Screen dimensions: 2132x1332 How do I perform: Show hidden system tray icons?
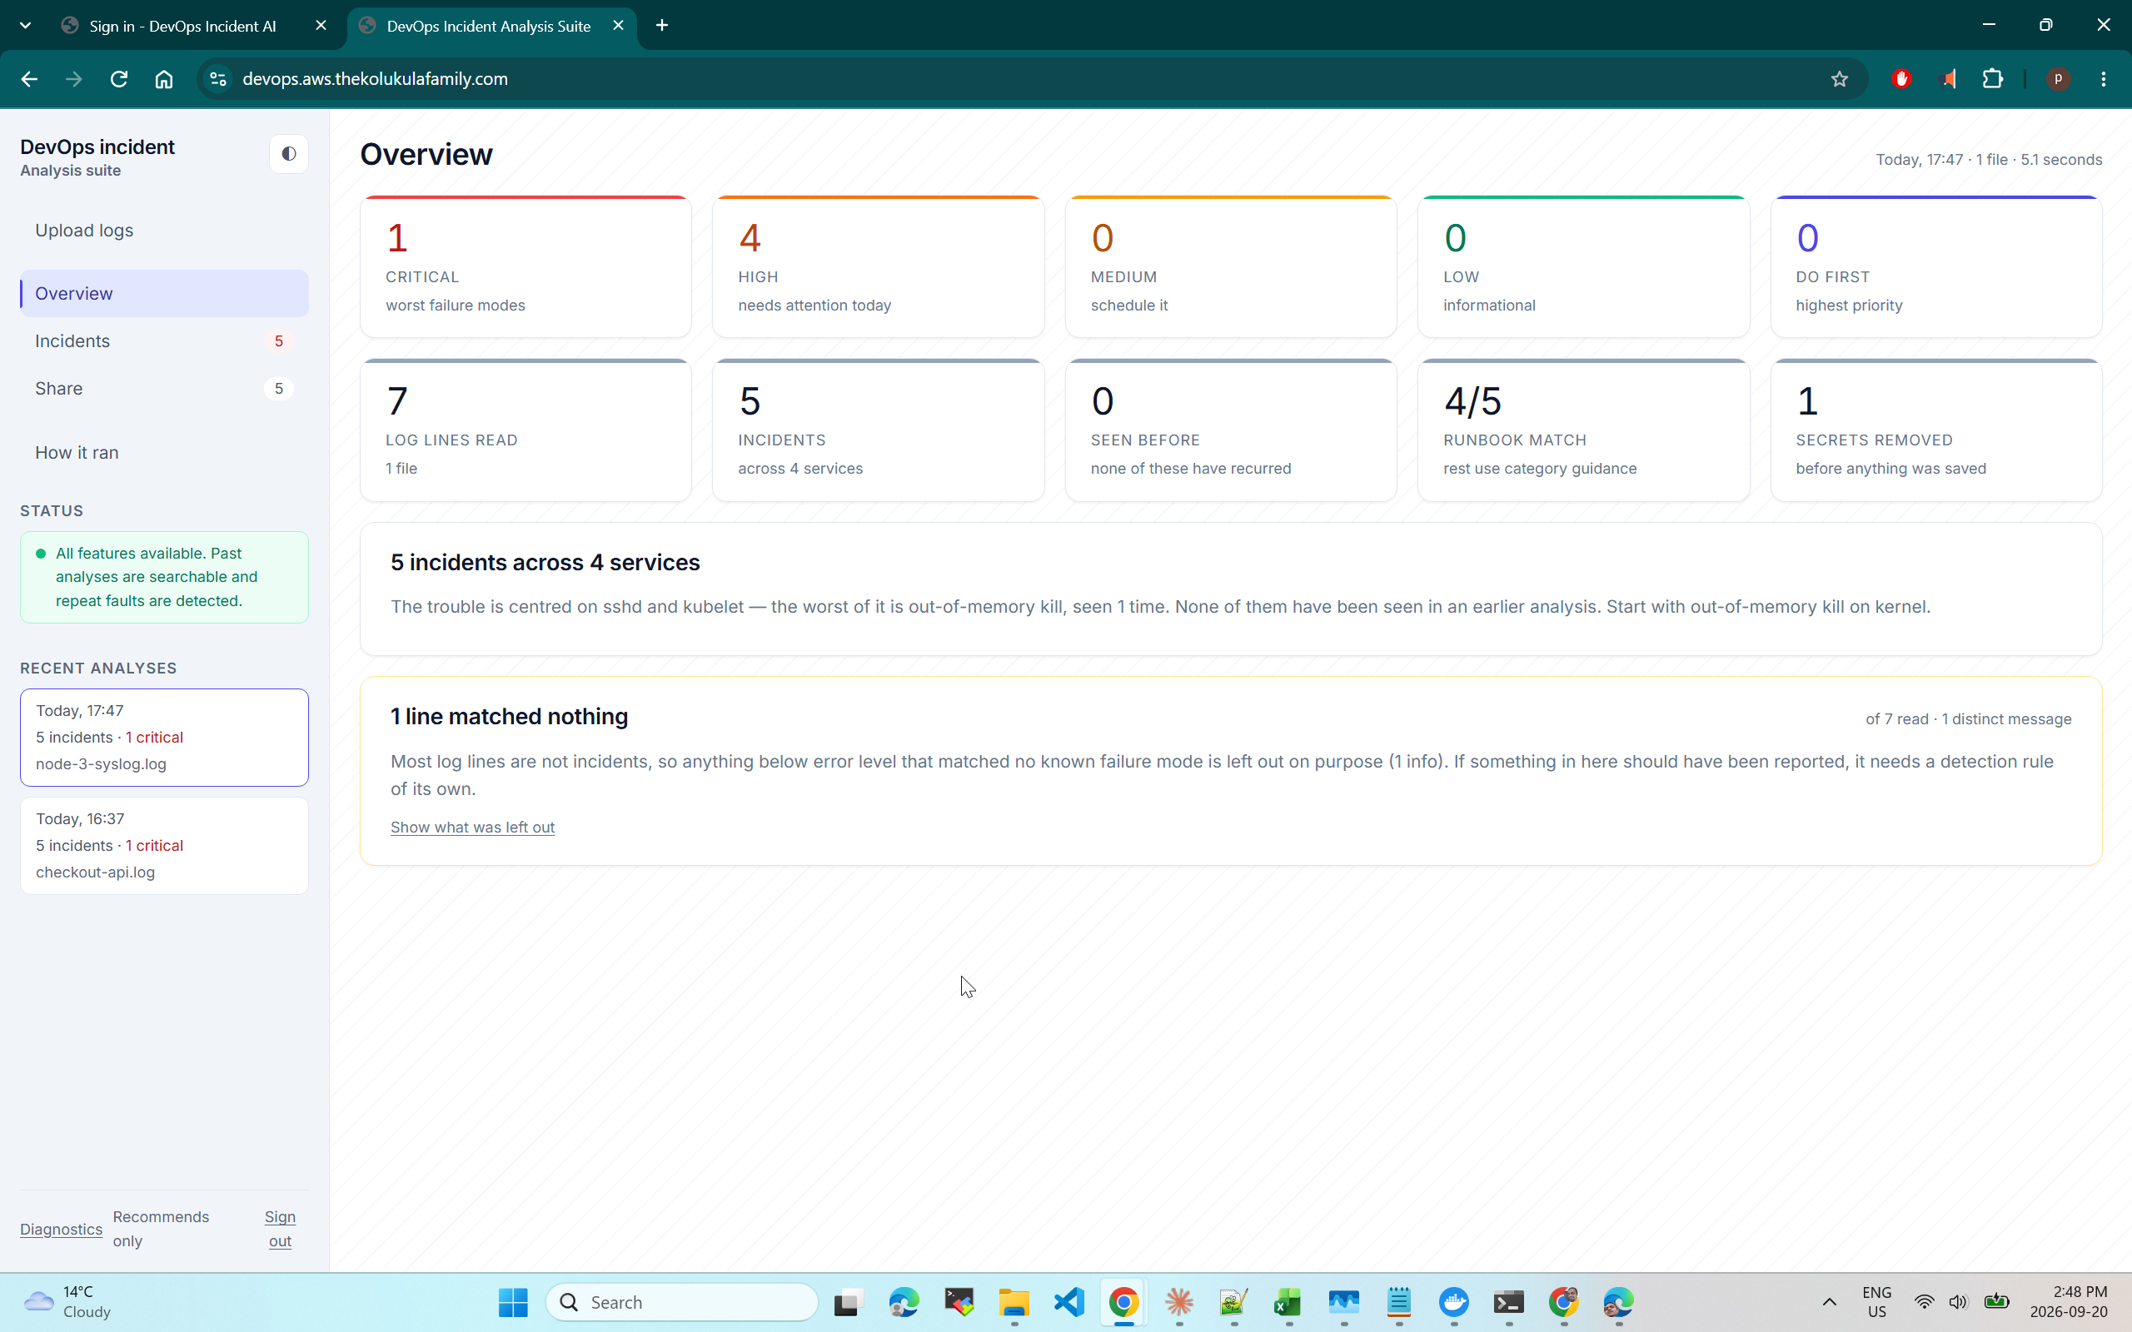point(1829,1302)
